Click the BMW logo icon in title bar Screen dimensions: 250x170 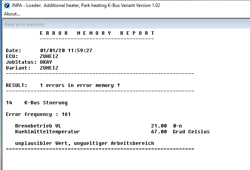7,5
